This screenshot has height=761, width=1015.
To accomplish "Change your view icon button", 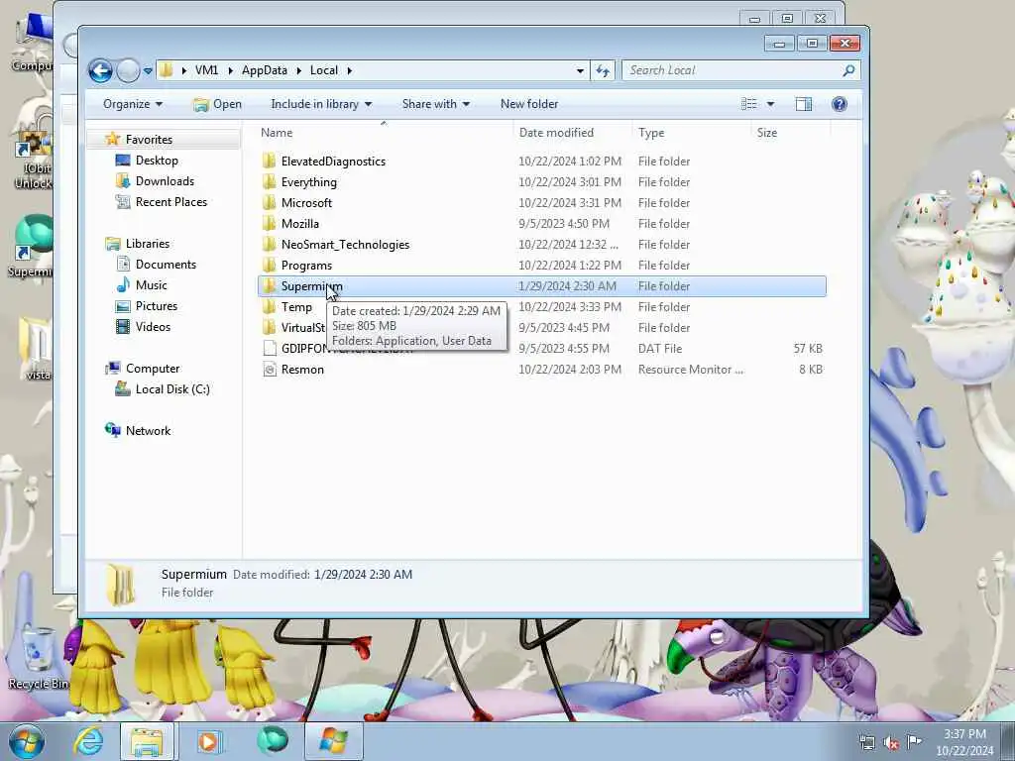I will [x=749, y=103].
